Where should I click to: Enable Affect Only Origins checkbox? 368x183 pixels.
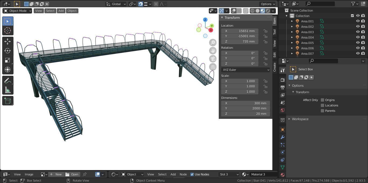[x=322, y=100]
